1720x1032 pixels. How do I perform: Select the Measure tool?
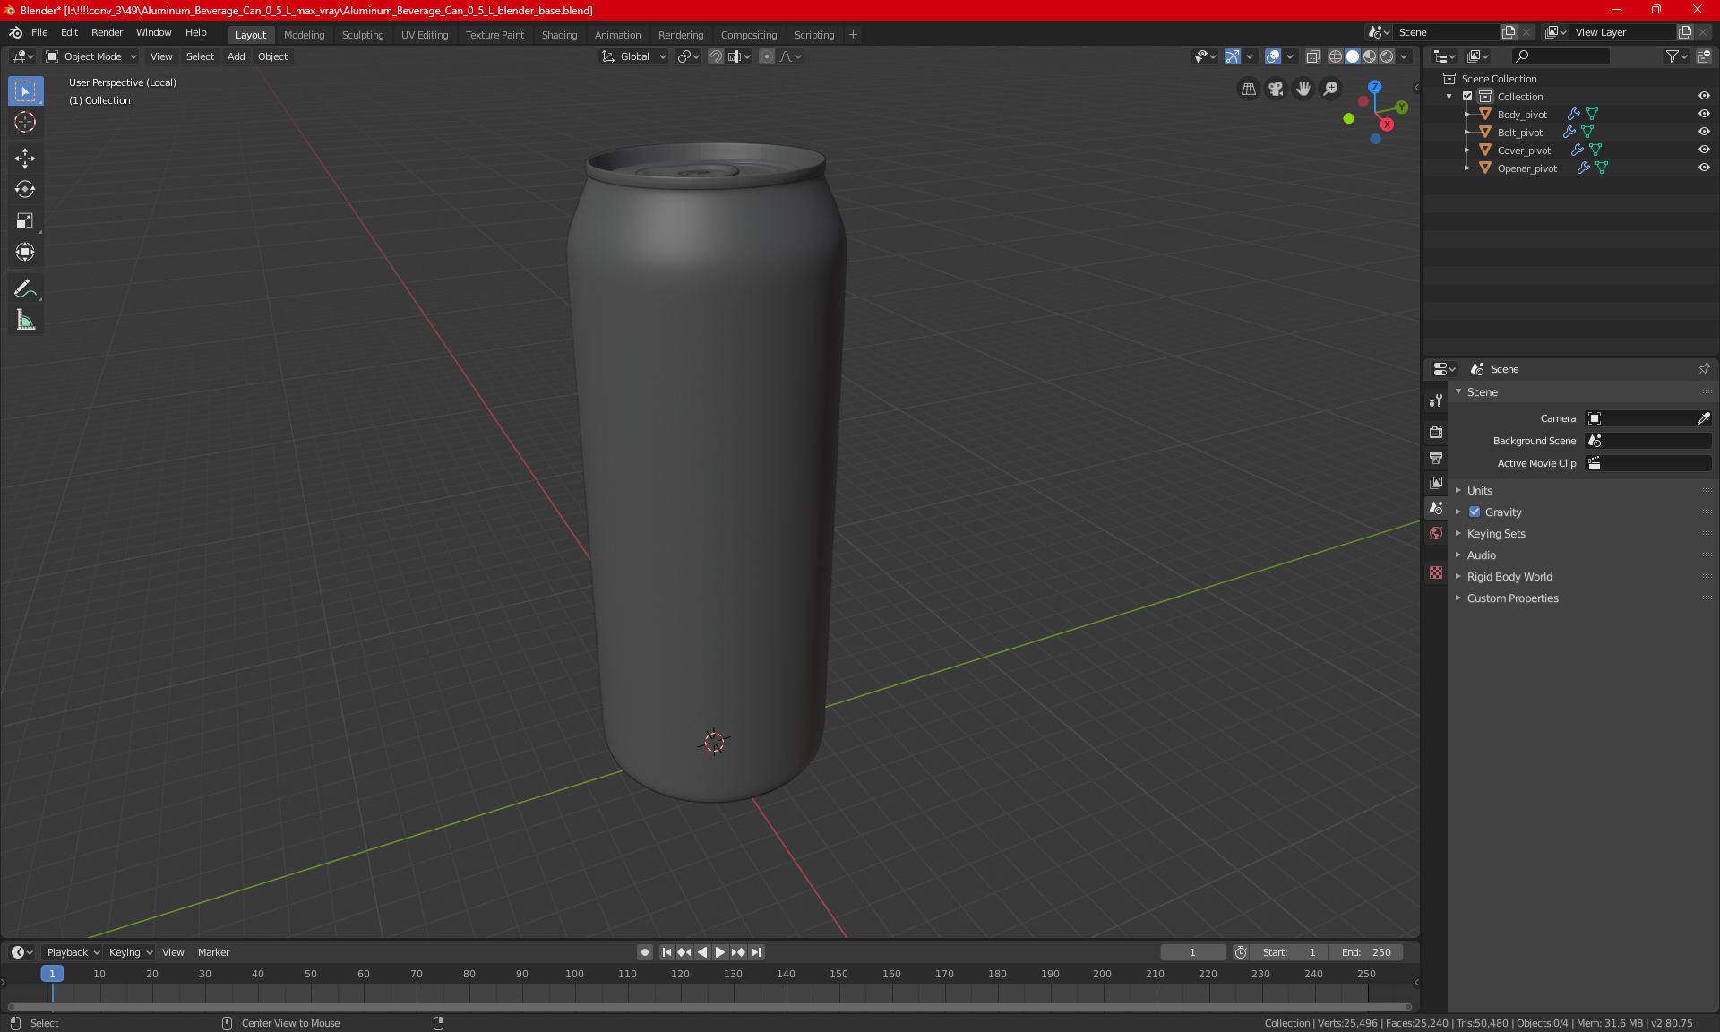click(x=25, y=320)
